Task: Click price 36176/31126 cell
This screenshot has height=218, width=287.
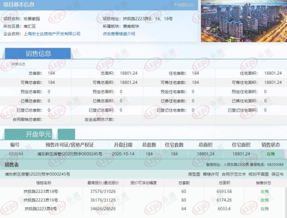Action: (x=103, y=200)
